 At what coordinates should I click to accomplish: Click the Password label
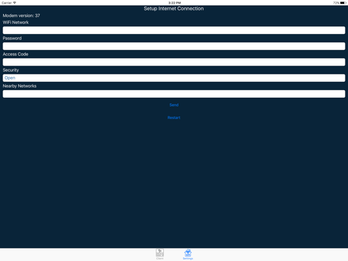[x=12, y=38]
